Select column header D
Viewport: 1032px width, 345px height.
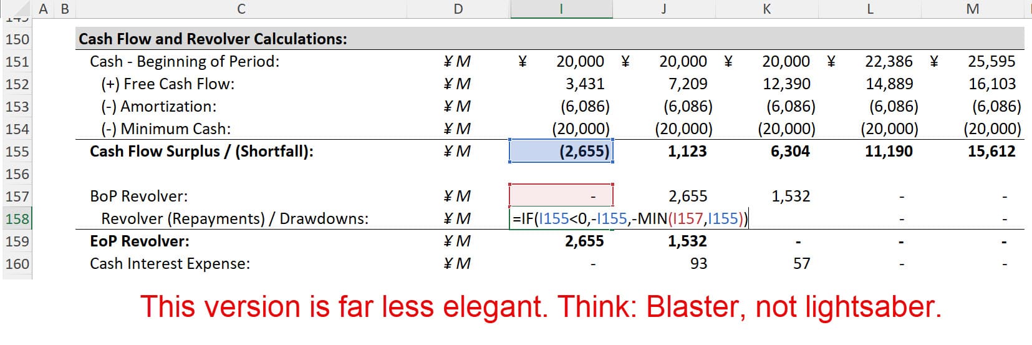[458, 9]
